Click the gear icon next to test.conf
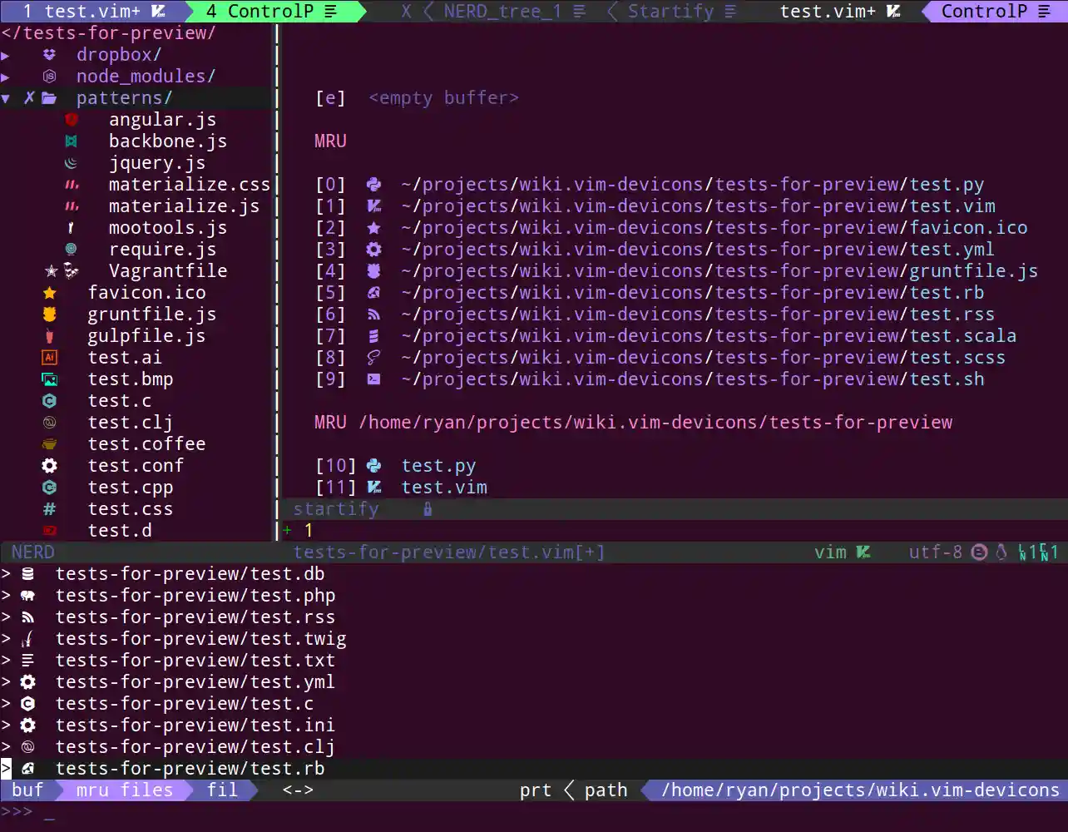 (x=48, y=465)
